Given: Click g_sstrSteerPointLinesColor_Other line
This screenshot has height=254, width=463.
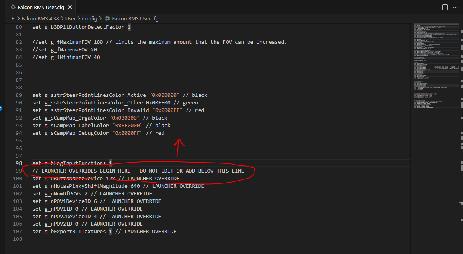Looking at the screenshot, I should pyautogui.click(x=115, y=103).
